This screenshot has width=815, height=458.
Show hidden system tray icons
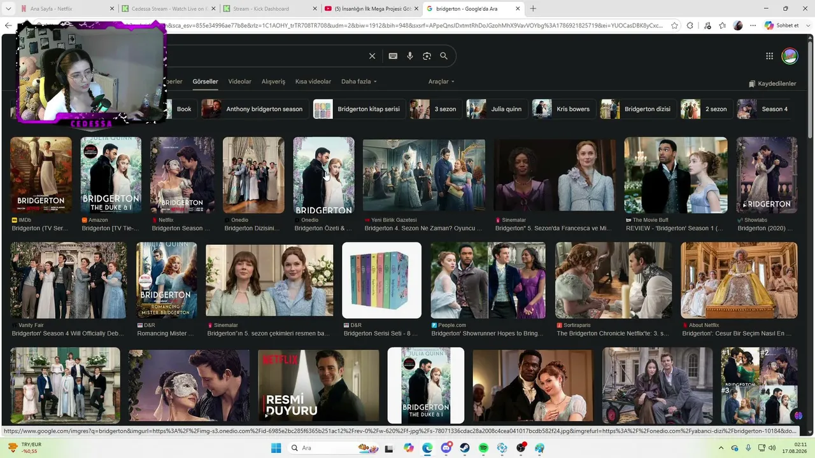tap(722, 448)
